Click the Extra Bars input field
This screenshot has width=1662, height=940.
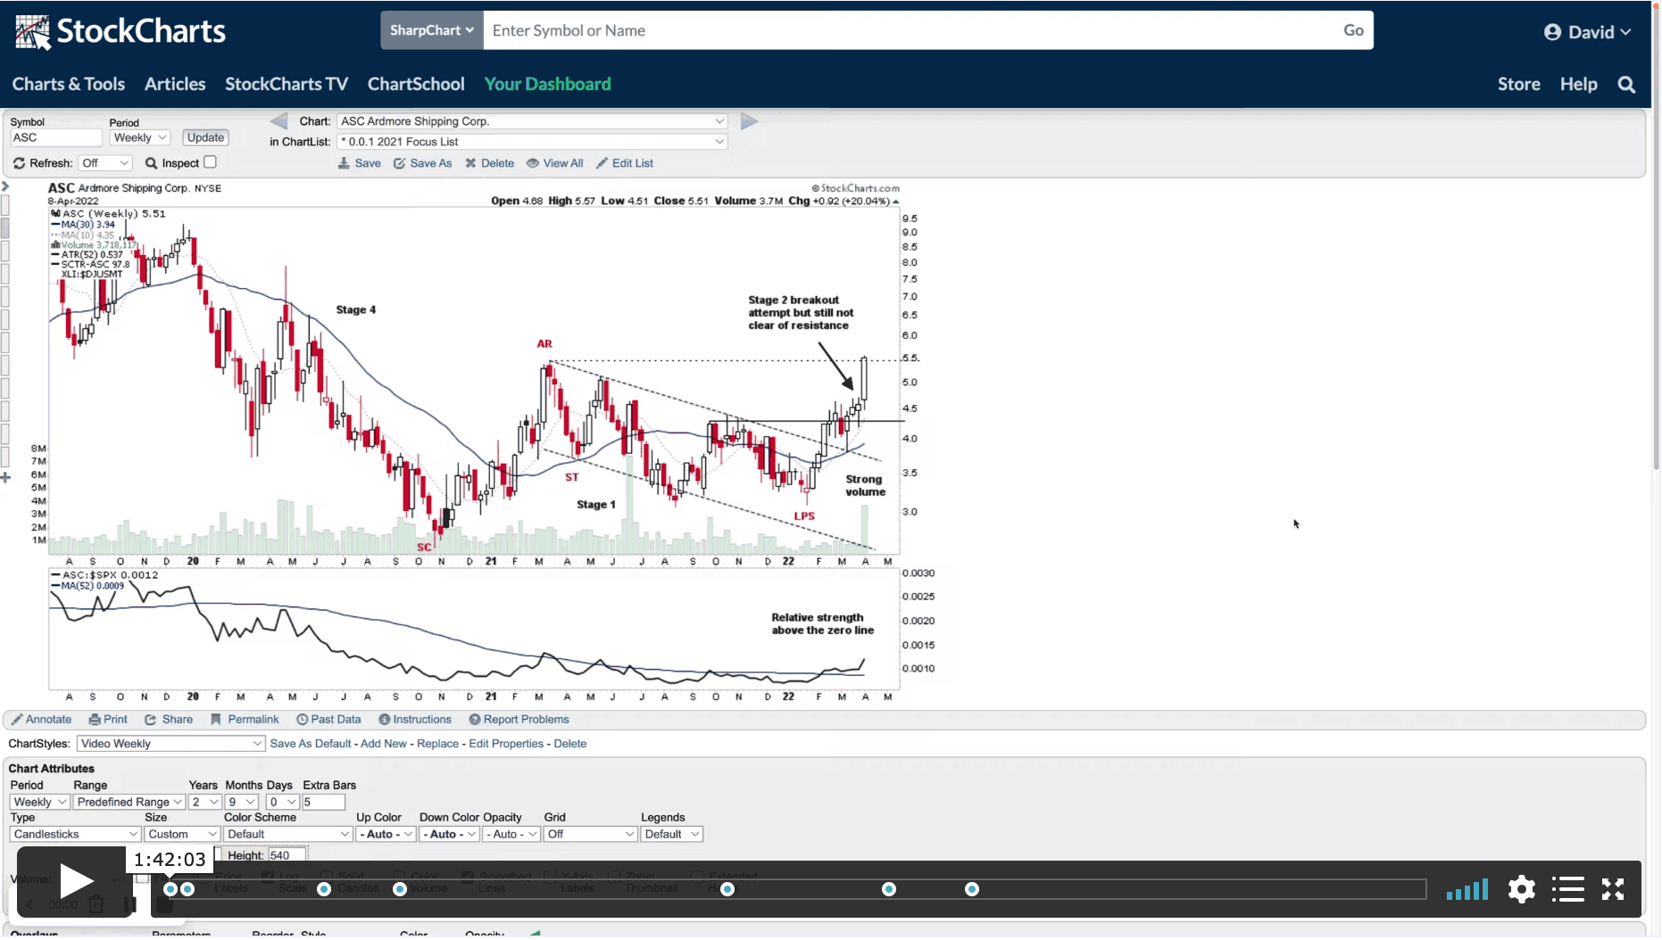pyautogui.click(x=323, y=803)
